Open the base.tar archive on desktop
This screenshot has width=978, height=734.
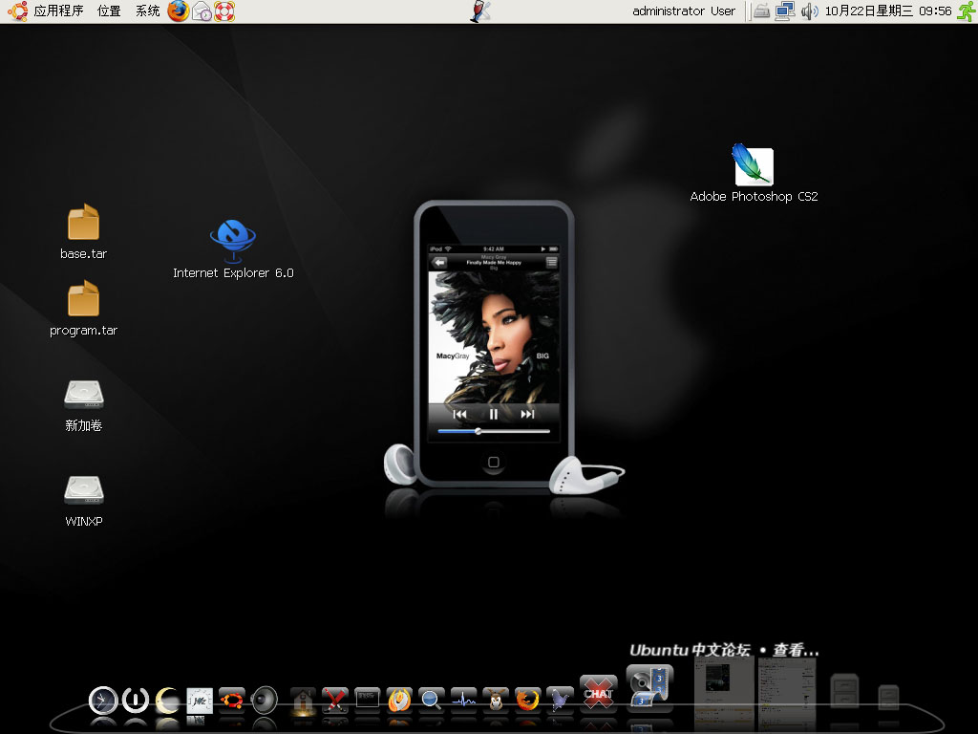click(84, 231)
